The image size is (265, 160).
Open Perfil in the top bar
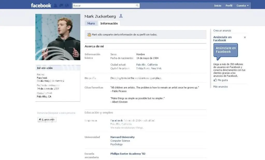coord(229,6)
